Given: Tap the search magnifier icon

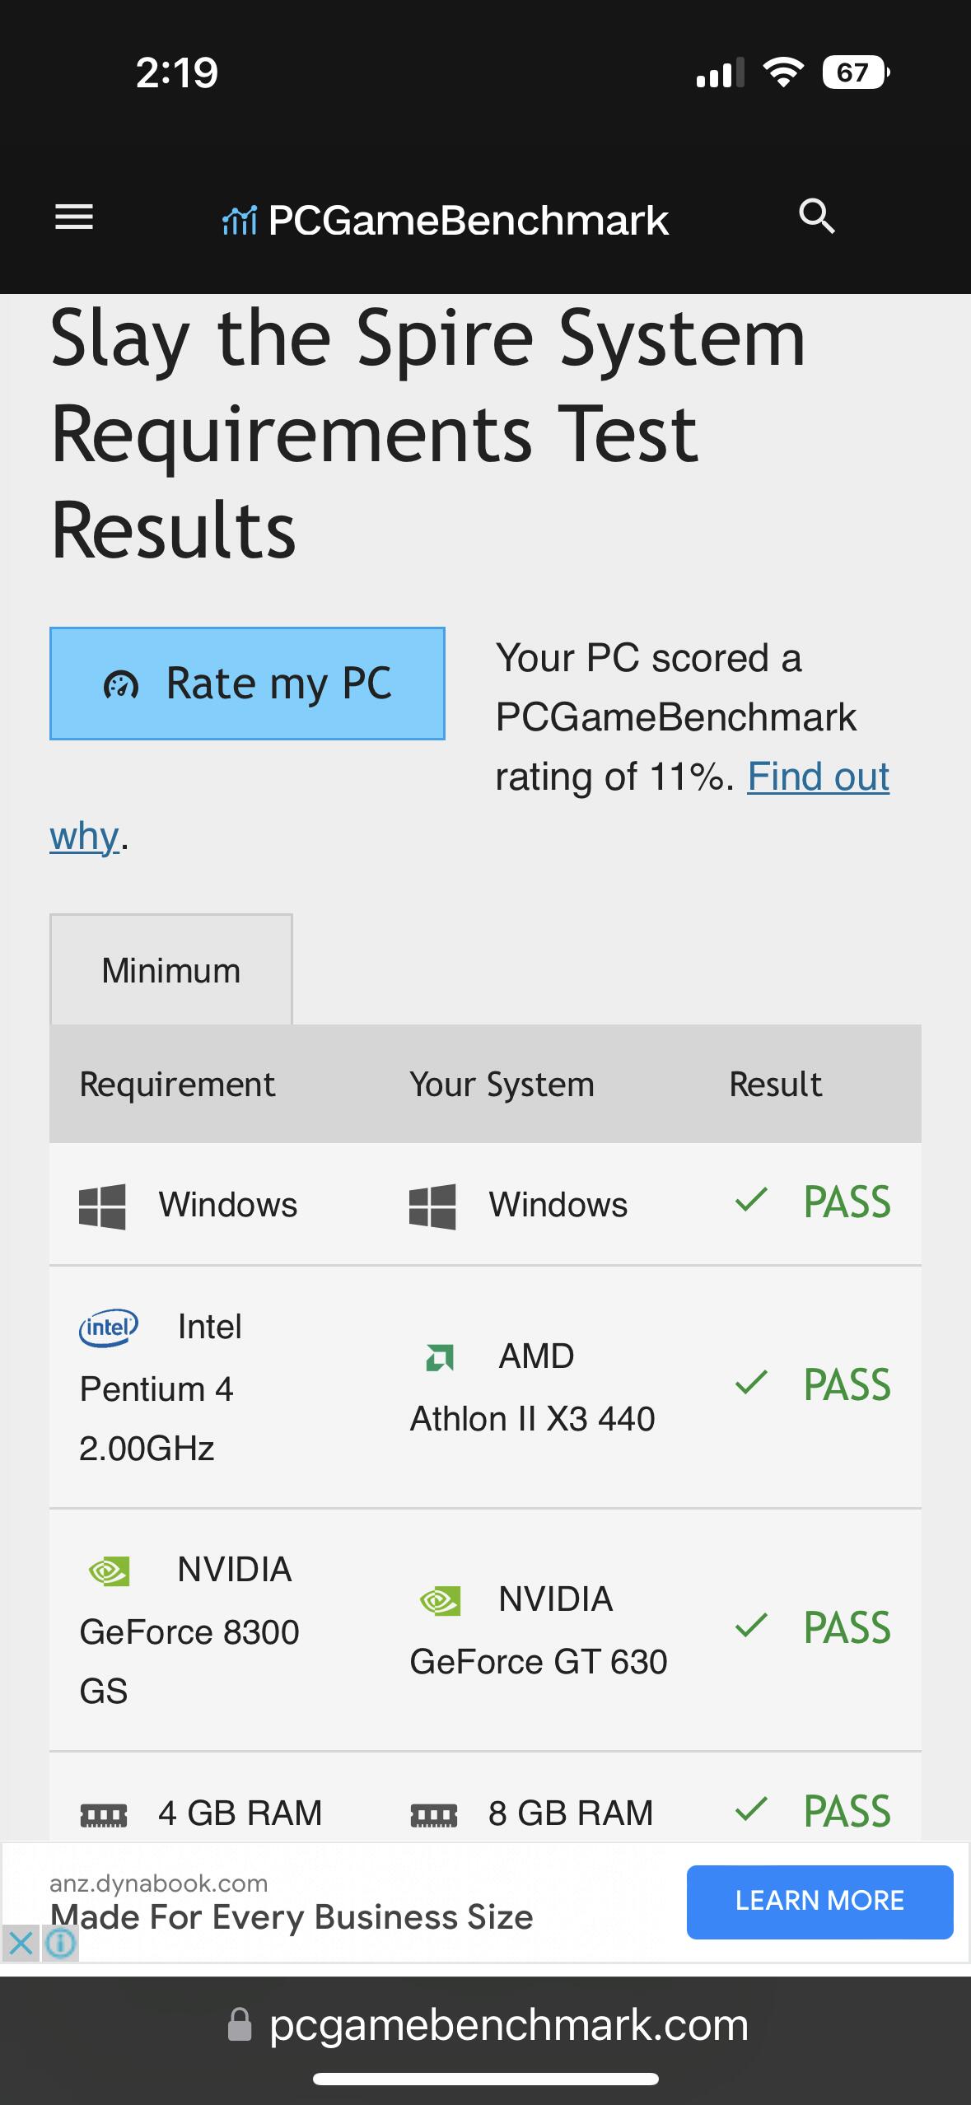Looking at the screenshot, I should click(x=816, y=217).
